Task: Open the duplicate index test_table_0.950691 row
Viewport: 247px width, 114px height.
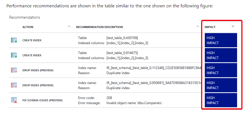Action: pos(106,85)
